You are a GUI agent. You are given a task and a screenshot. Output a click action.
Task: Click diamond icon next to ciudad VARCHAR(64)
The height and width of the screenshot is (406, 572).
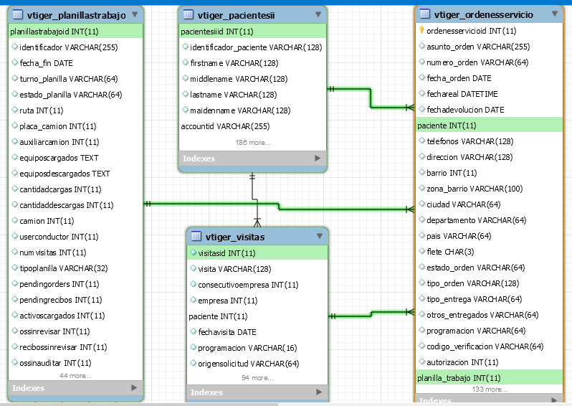(x=421, y=204)
